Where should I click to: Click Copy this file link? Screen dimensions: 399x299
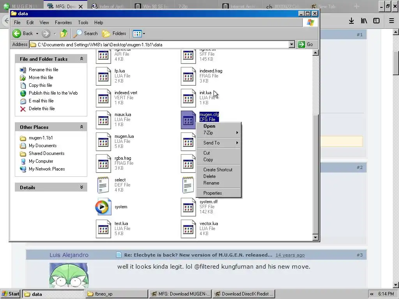[x=40, y=85]
